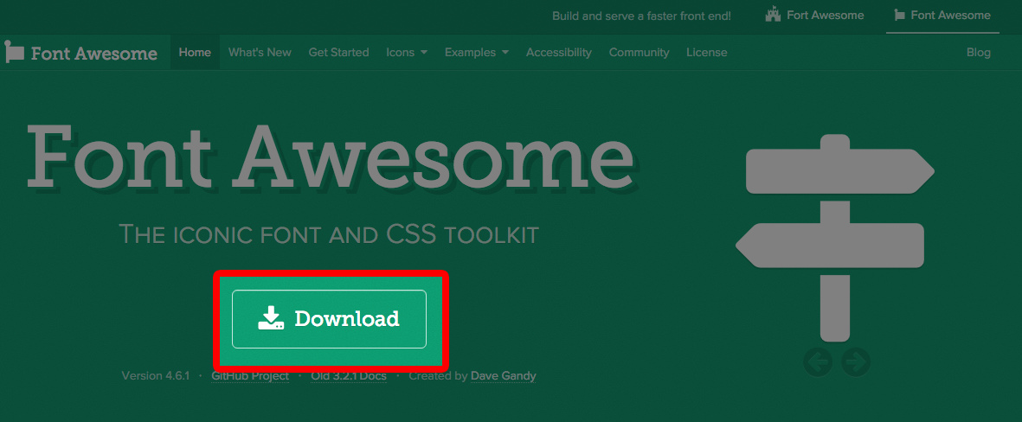Click the Font Awesome flag logo in navbar
Image resolution: width=1022 pixels, height=422 pixels.
click(14, 52)
